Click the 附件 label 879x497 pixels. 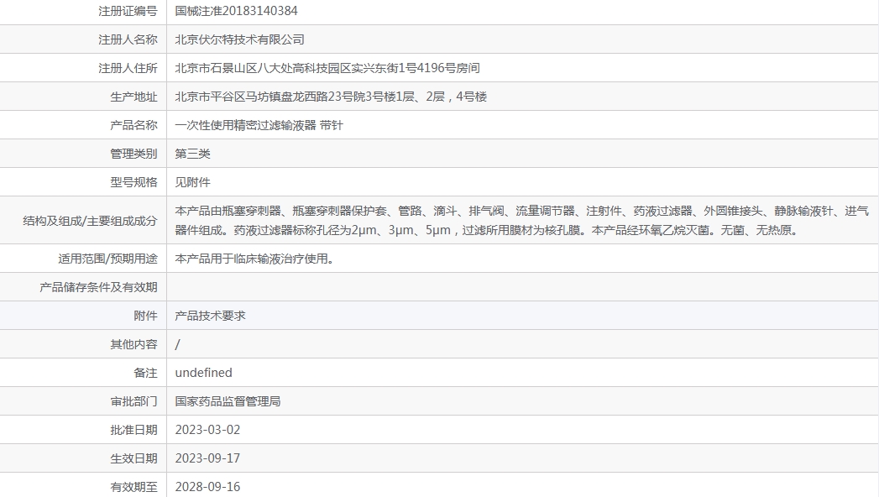[146, 316]
